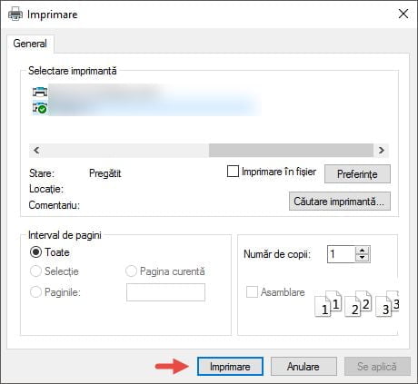
Task: Click the printer icon in title bar
Action: [x=15, y=14]
